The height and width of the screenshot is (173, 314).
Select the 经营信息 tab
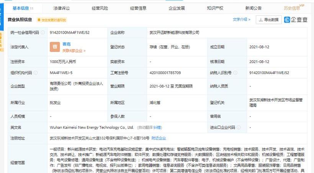(x=138, y=8)
